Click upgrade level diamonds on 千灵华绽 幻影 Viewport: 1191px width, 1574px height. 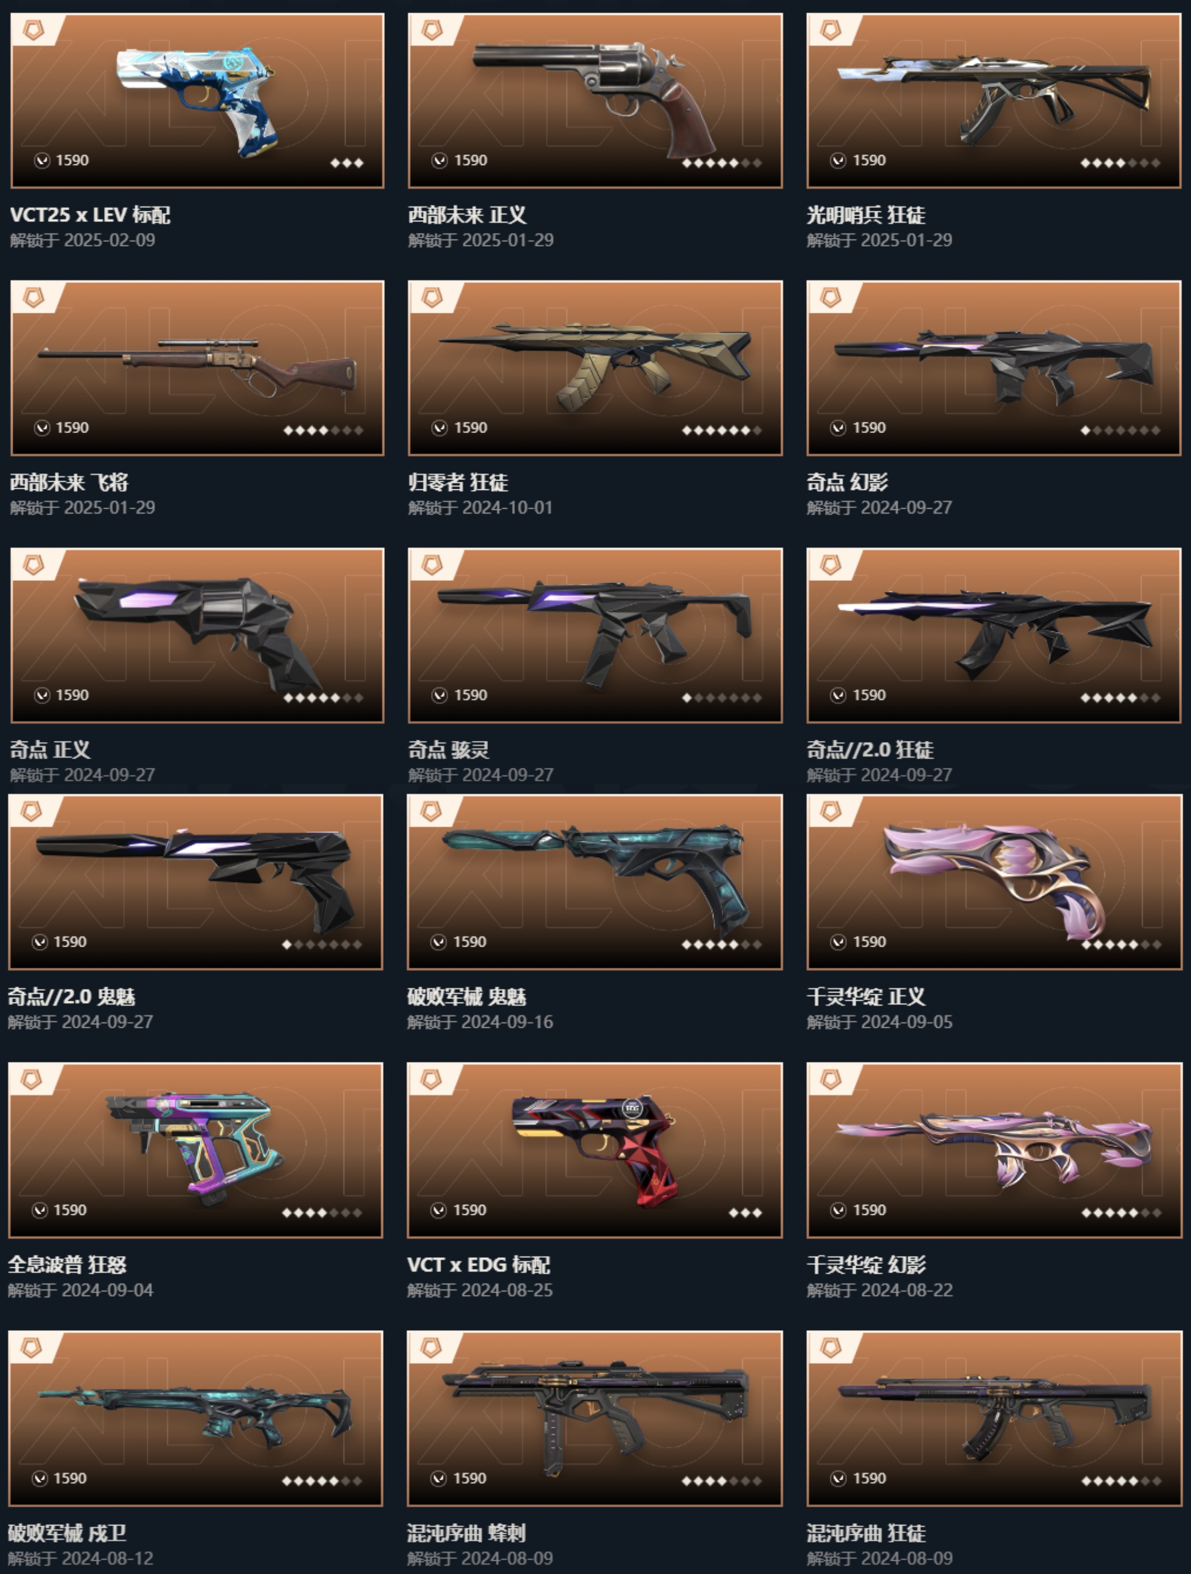[1120, 1213]
